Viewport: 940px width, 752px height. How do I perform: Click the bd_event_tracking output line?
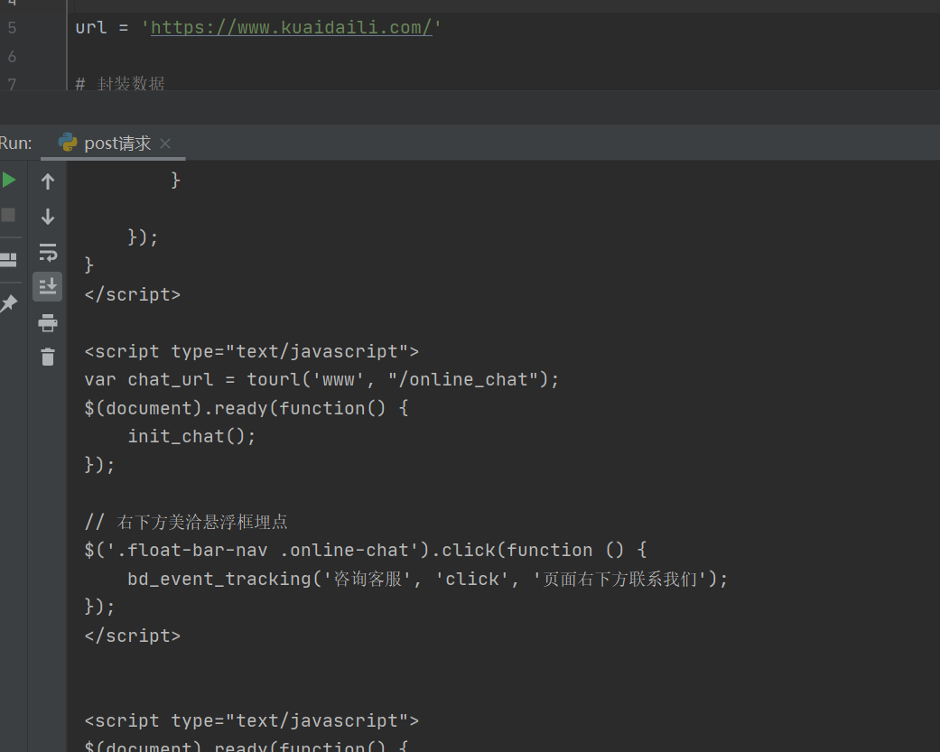[x=427, y=579]
